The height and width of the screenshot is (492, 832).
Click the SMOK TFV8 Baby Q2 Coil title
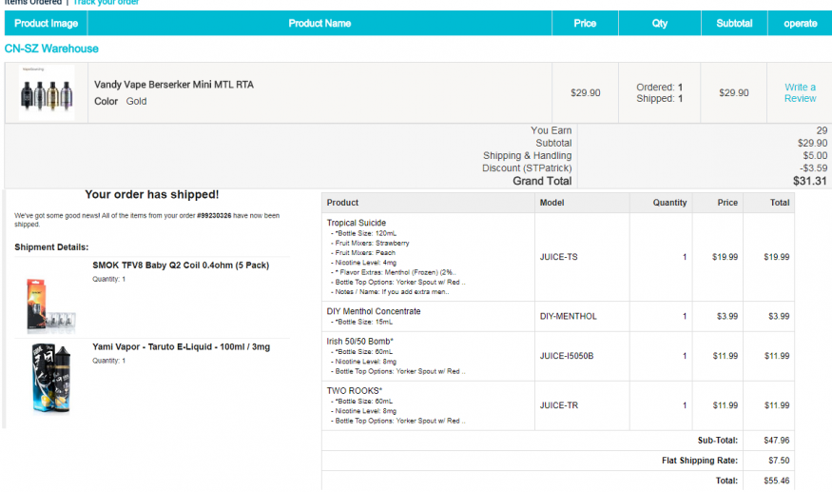tap(181, 266)
